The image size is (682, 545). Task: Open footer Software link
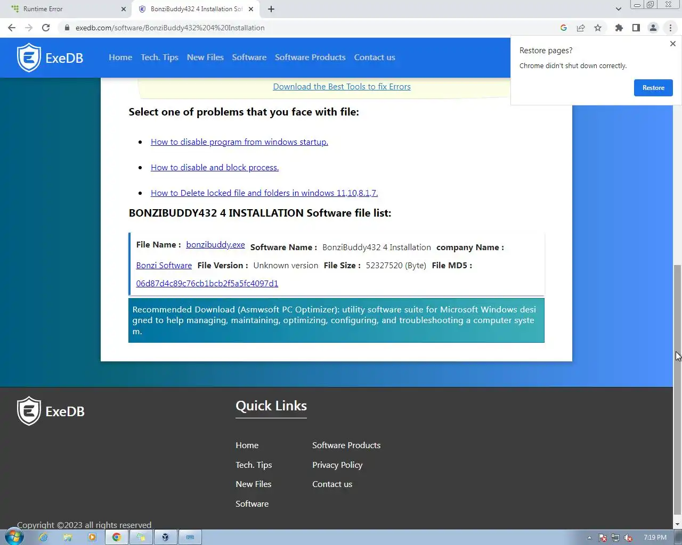252,504
